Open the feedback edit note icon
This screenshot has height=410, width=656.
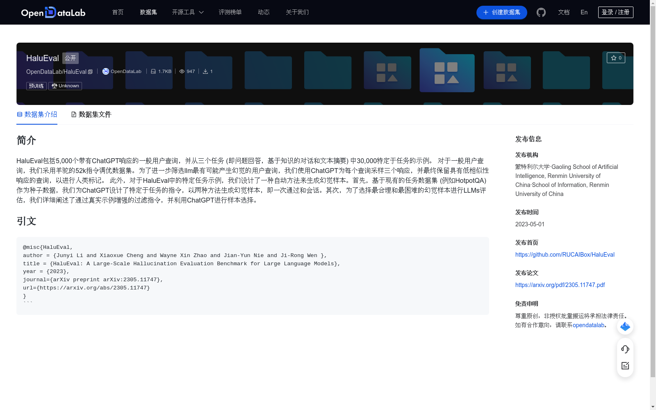(625, 366)
